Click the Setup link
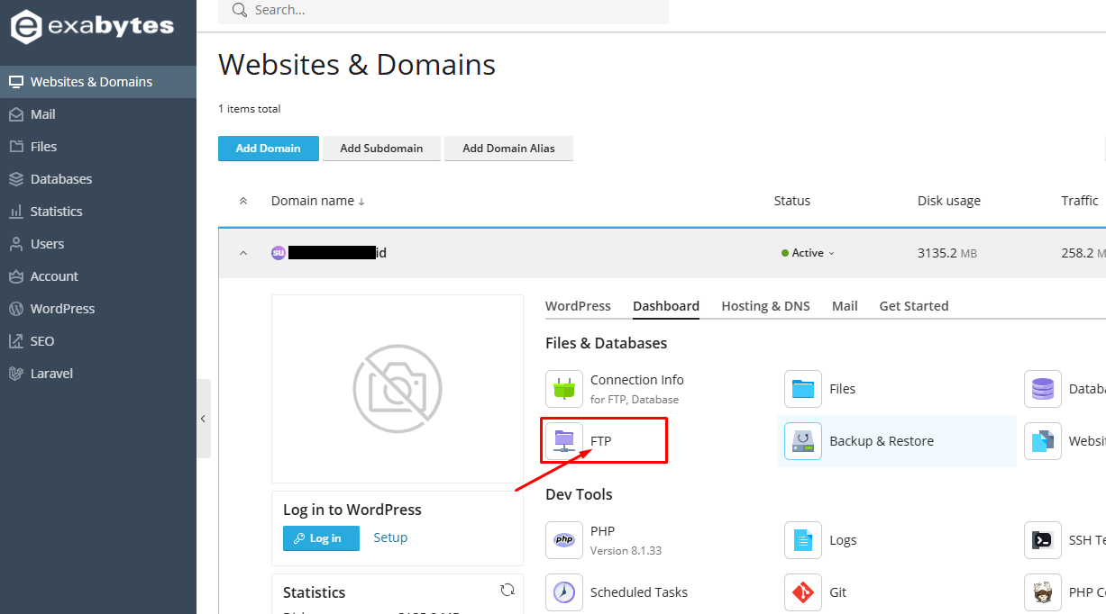 pyautogui.click(x=390, y=537)
